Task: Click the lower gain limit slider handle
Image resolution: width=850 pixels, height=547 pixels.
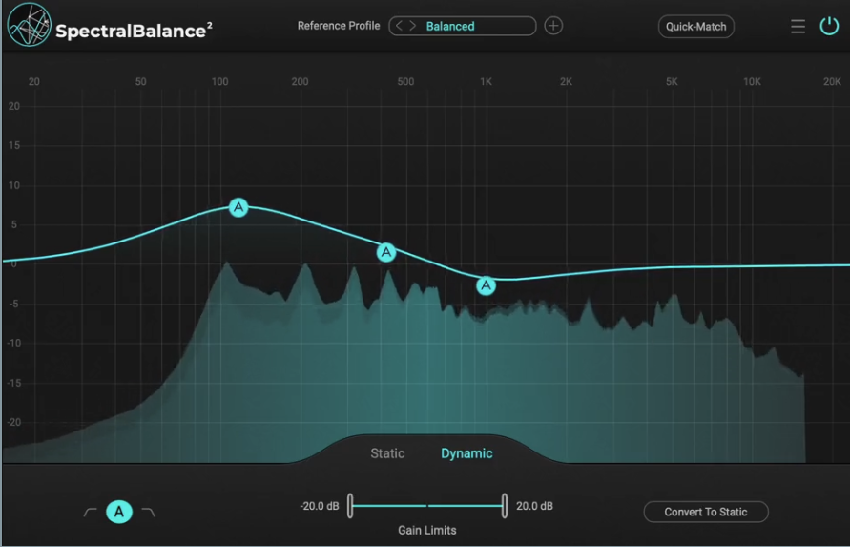Action: tap(350, 506)
